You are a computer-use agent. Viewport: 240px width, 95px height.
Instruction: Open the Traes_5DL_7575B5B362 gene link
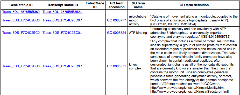point(21,12)
